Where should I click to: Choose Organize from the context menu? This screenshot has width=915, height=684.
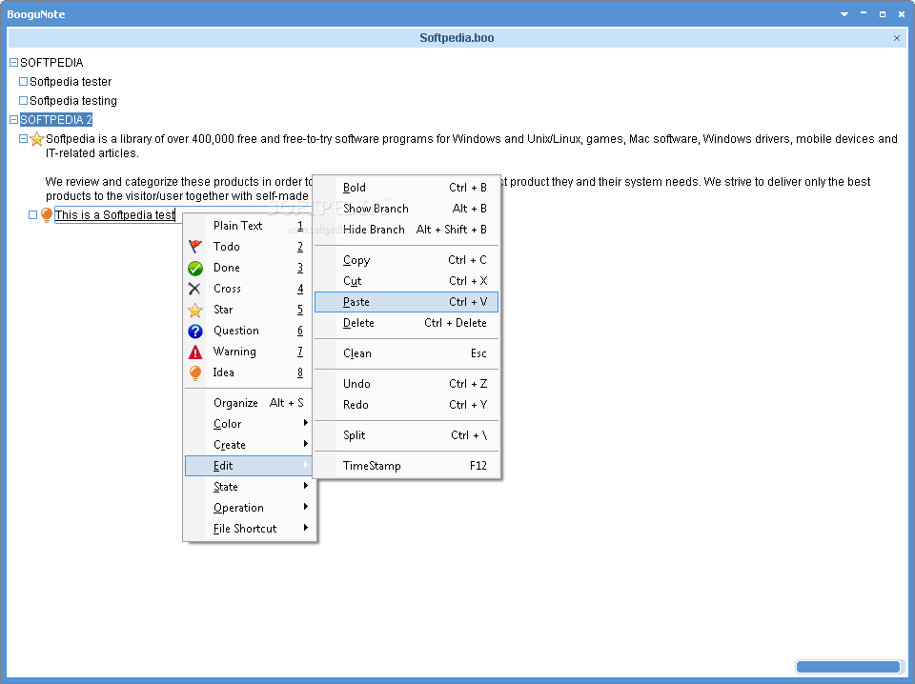(249, 403)
